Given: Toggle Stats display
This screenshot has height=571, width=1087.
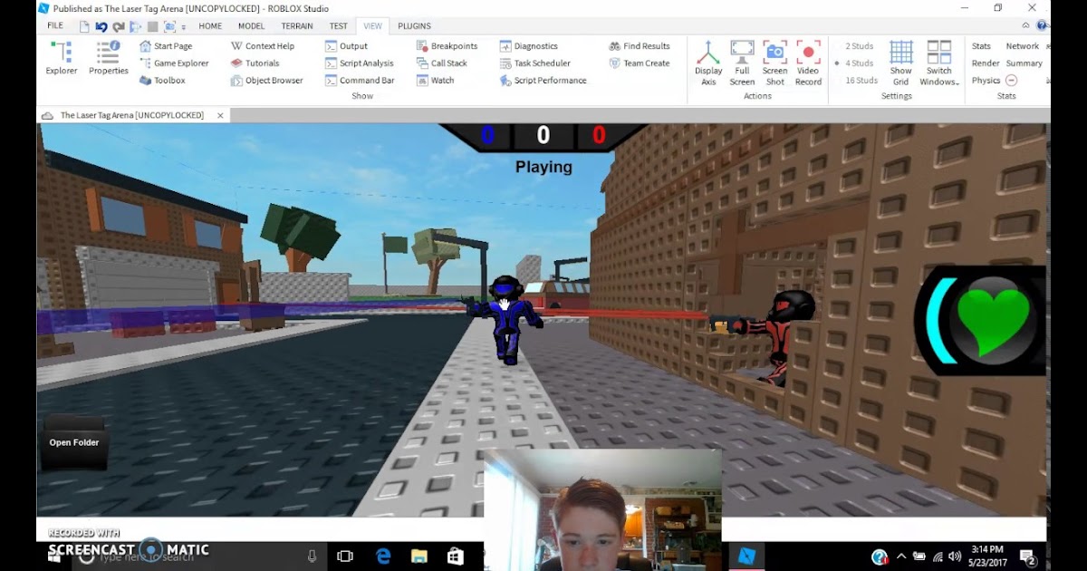Looking at the screenshot, I should pyautogui.click(x=981, y=46).
